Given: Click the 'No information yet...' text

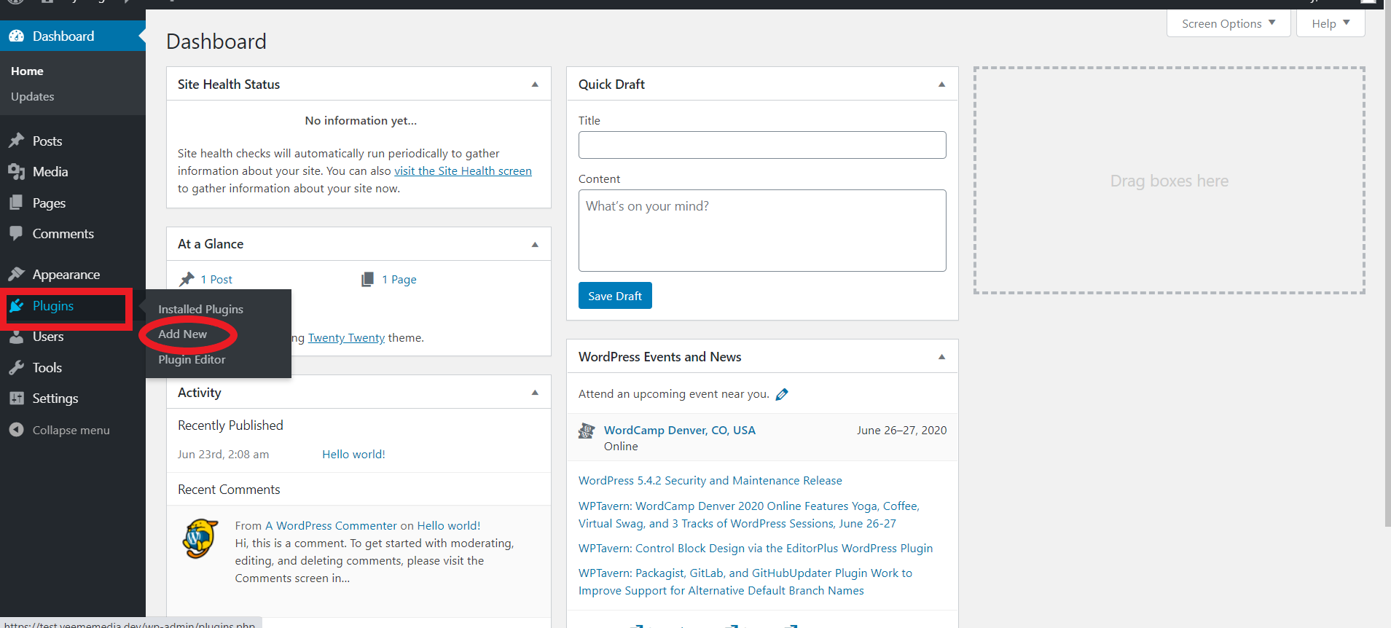Looking at the screenshot, I should pyautogui.click(x=361, y=120).
